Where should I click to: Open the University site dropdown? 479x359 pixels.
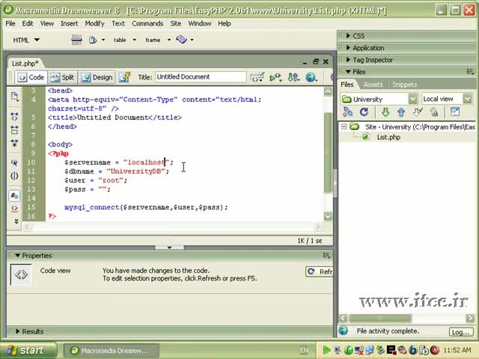point(412,99)
